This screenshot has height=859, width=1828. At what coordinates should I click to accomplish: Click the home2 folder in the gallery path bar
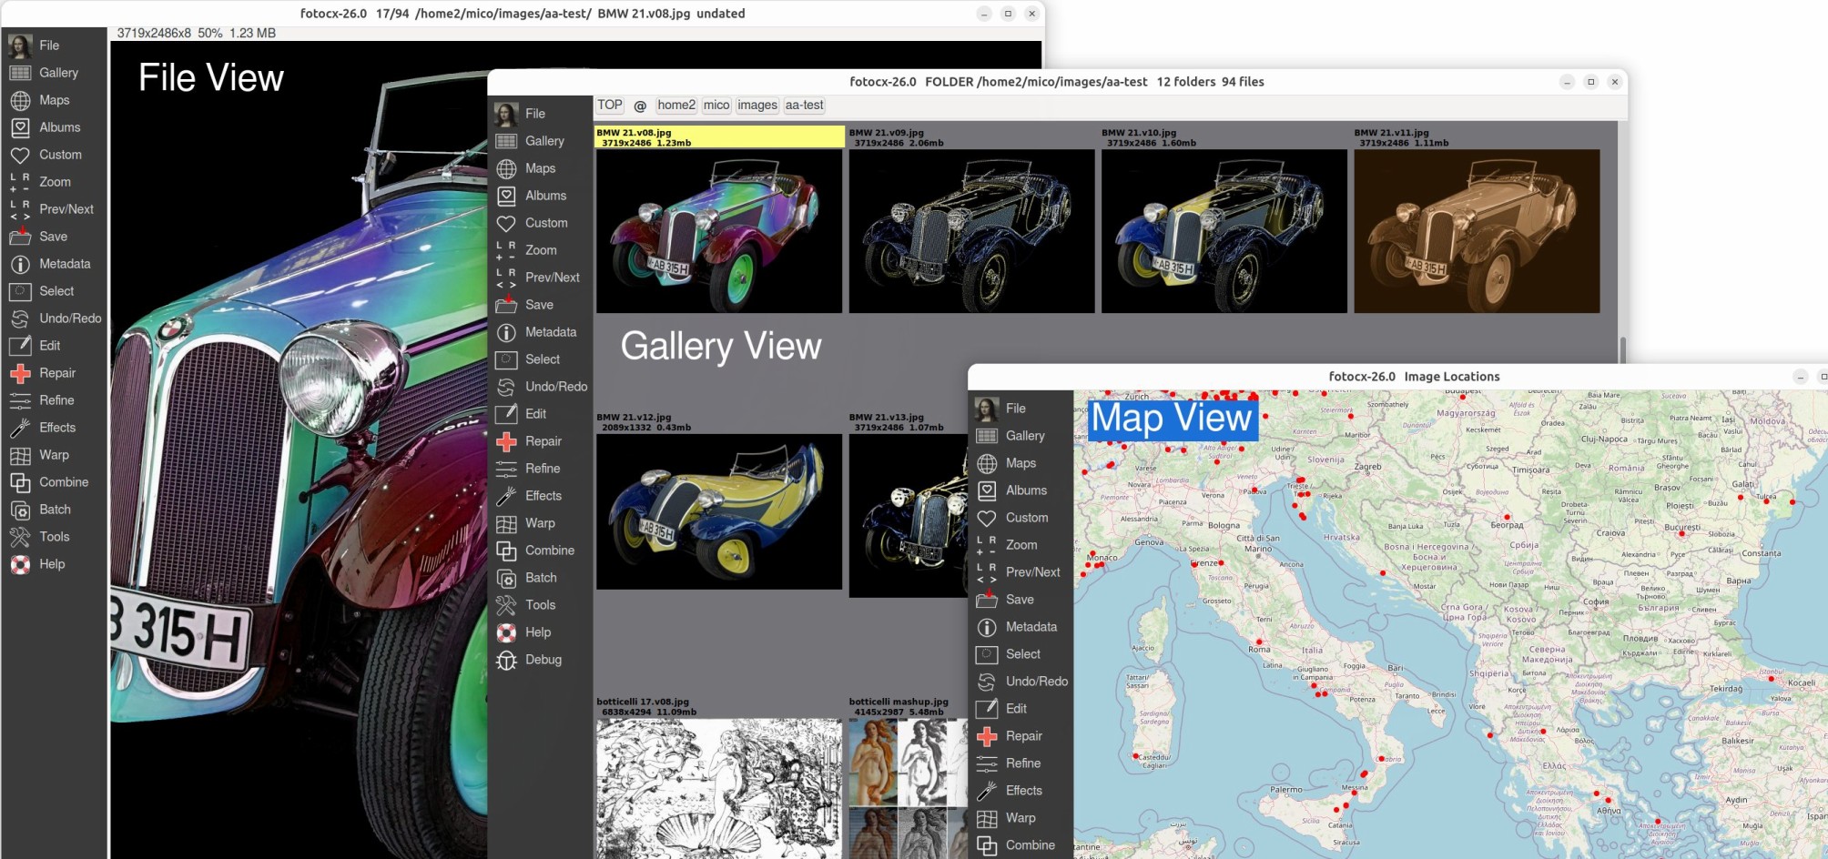(x=676, y=106)
